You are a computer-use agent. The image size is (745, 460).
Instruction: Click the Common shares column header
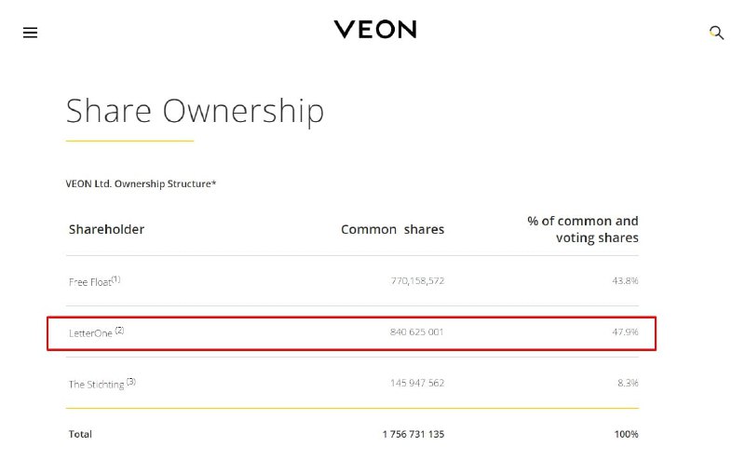(x=392, y=229)
